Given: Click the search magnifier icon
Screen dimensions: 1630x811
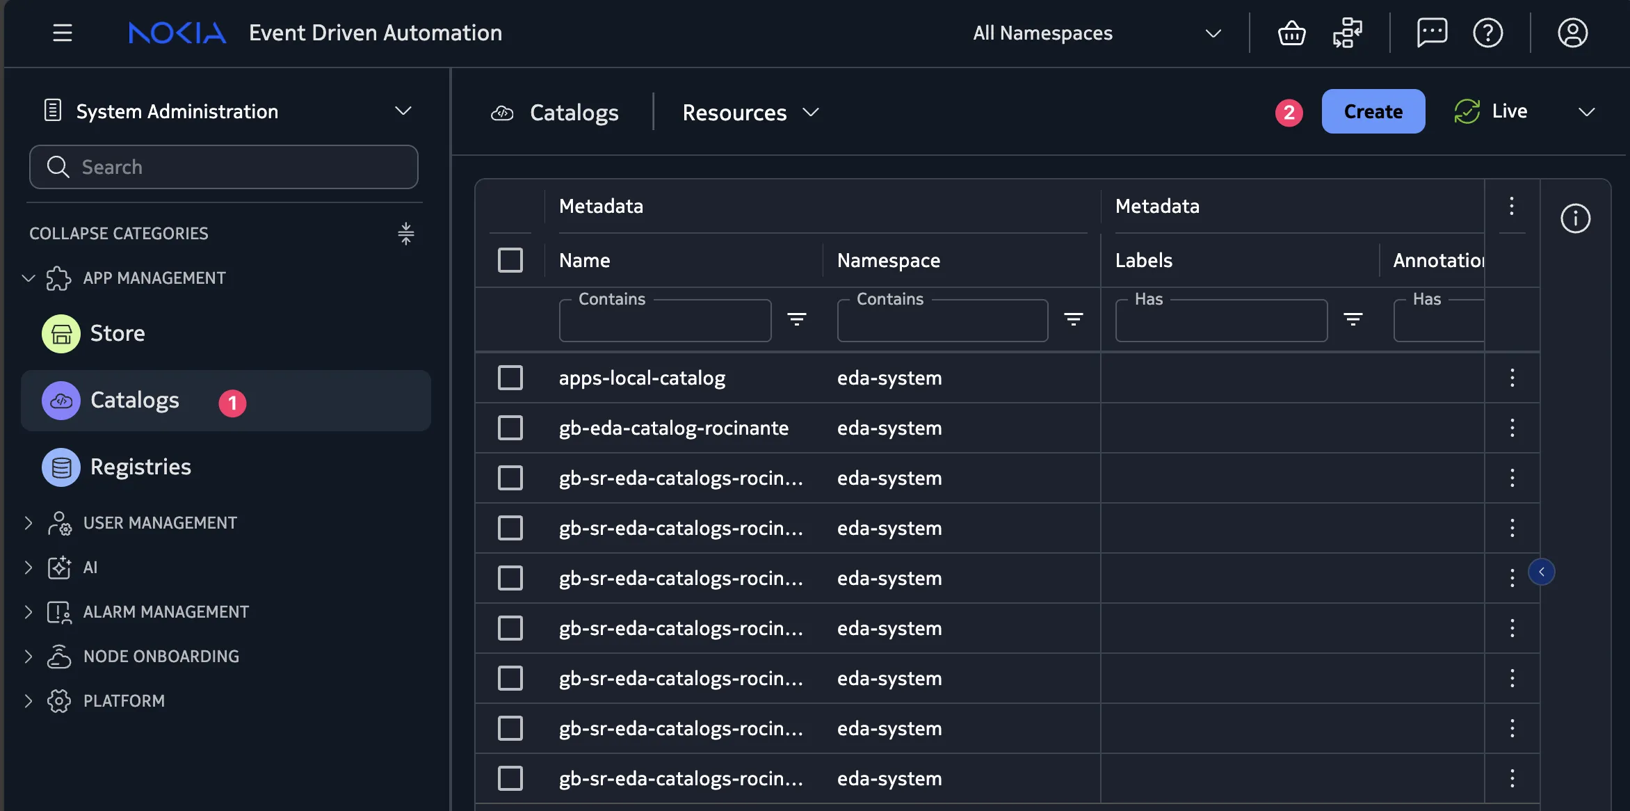Looking at the screenshot, I should pyautogui.click(x=58, y=167).
